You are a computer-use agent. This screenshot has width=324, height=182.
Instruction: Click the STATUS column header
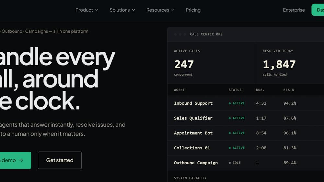pyautogui.click(x=235, y=90)
